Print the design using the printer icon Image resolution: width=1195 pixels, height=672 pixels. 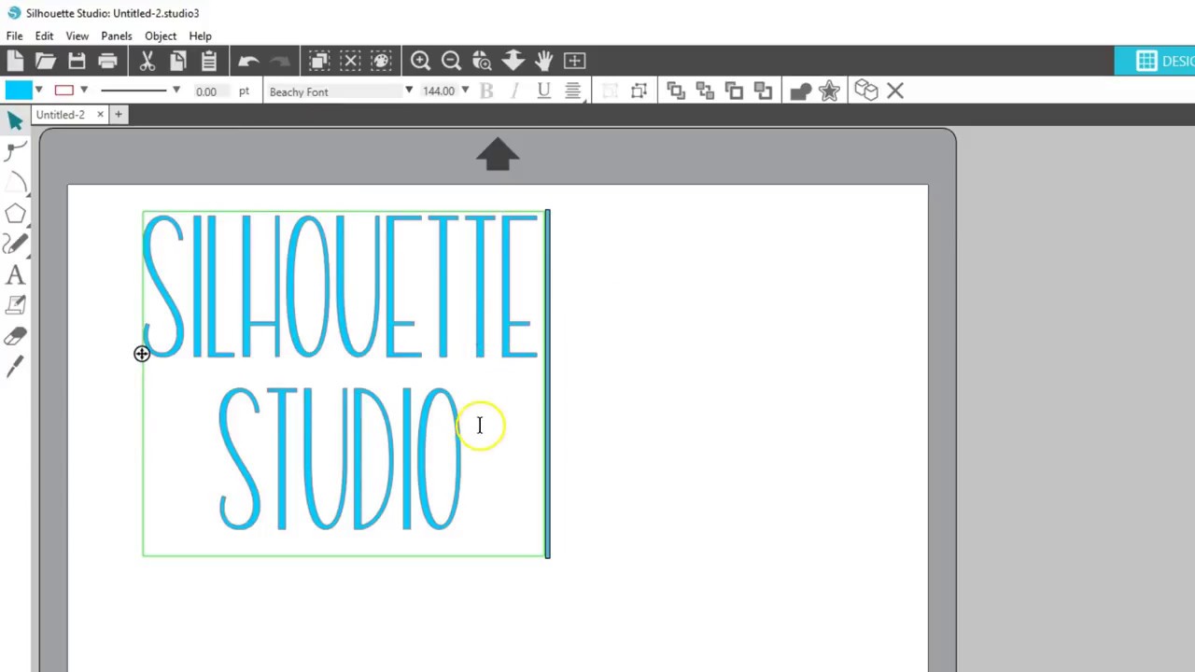click(107, 62)
